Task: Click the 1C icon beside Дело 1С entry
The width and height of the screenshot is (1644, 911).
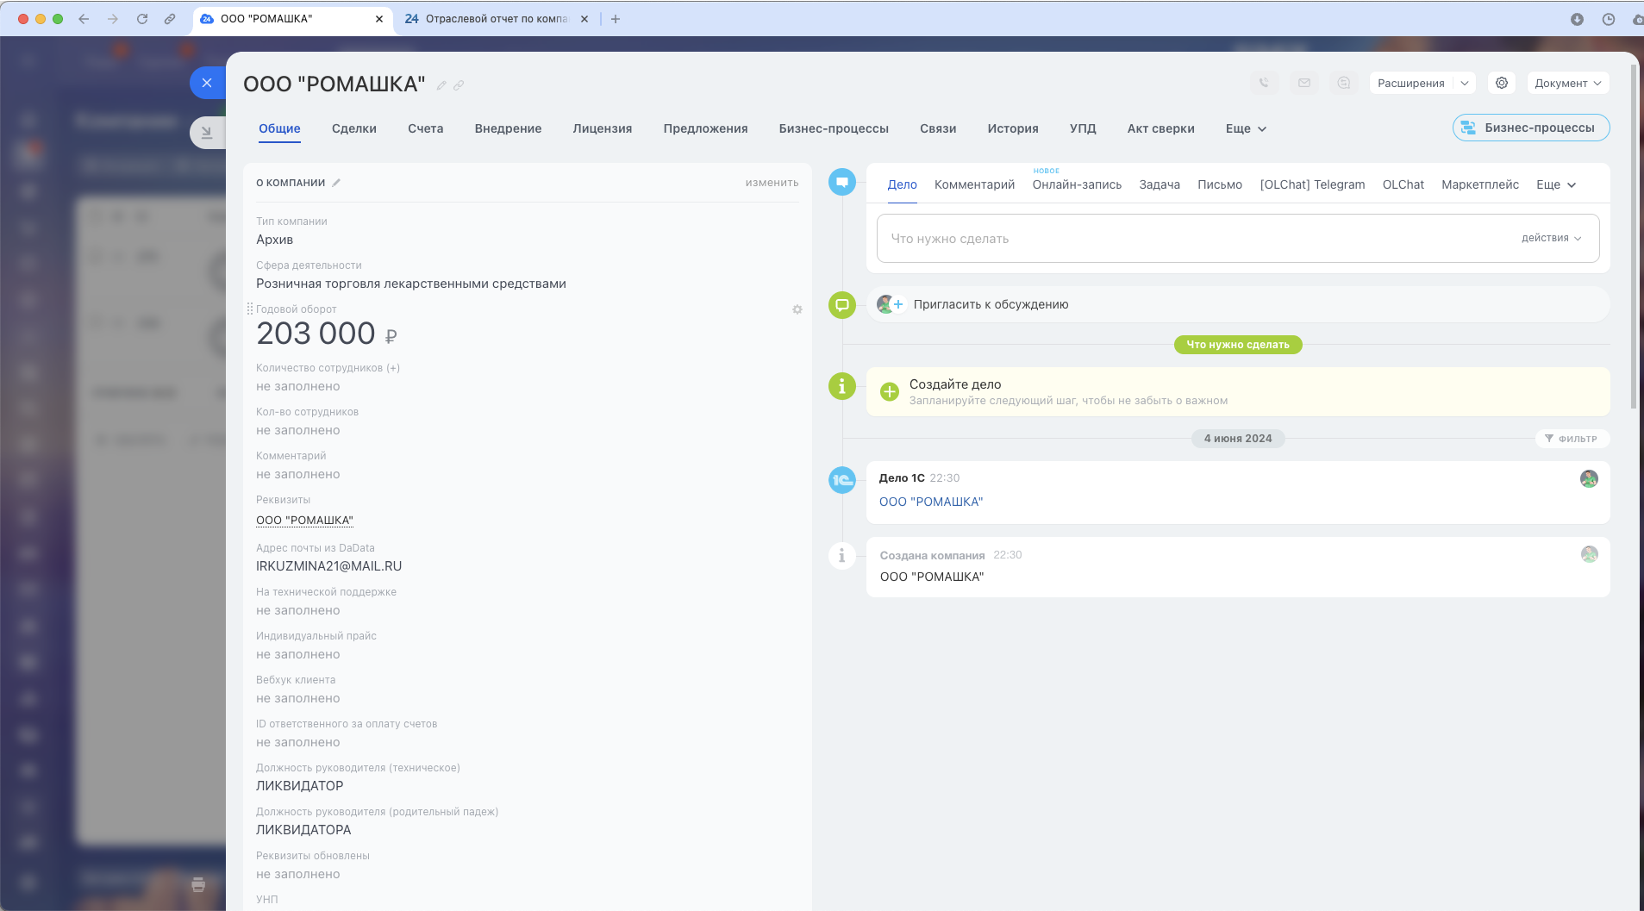Action: (x=842, y=480)
